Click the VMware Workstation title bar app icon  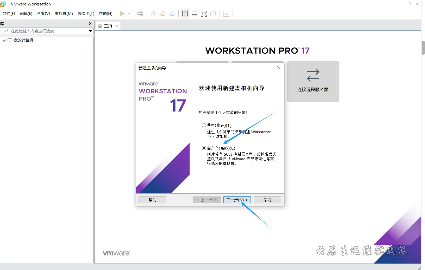click(3, 4)
